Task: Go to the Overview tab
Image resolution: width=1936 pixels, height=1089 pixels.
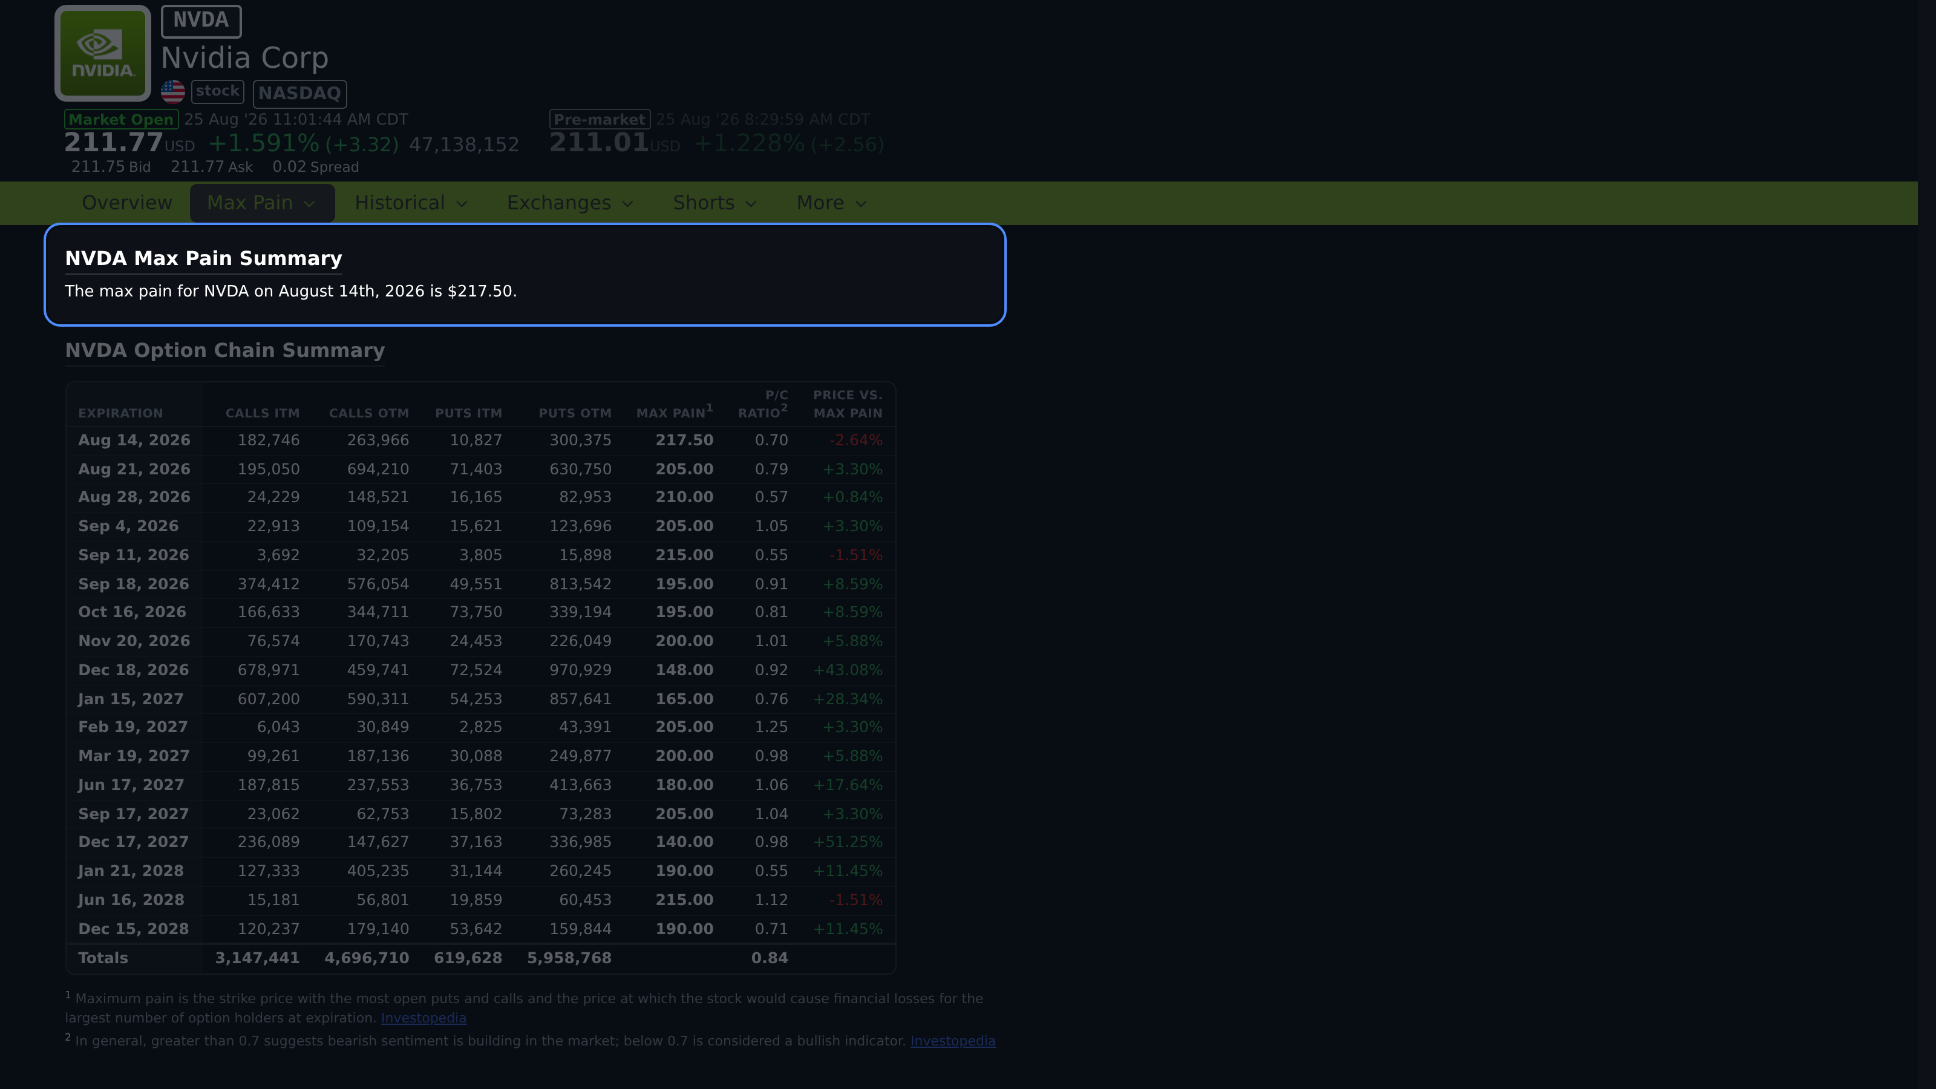Action: (127, 203)
